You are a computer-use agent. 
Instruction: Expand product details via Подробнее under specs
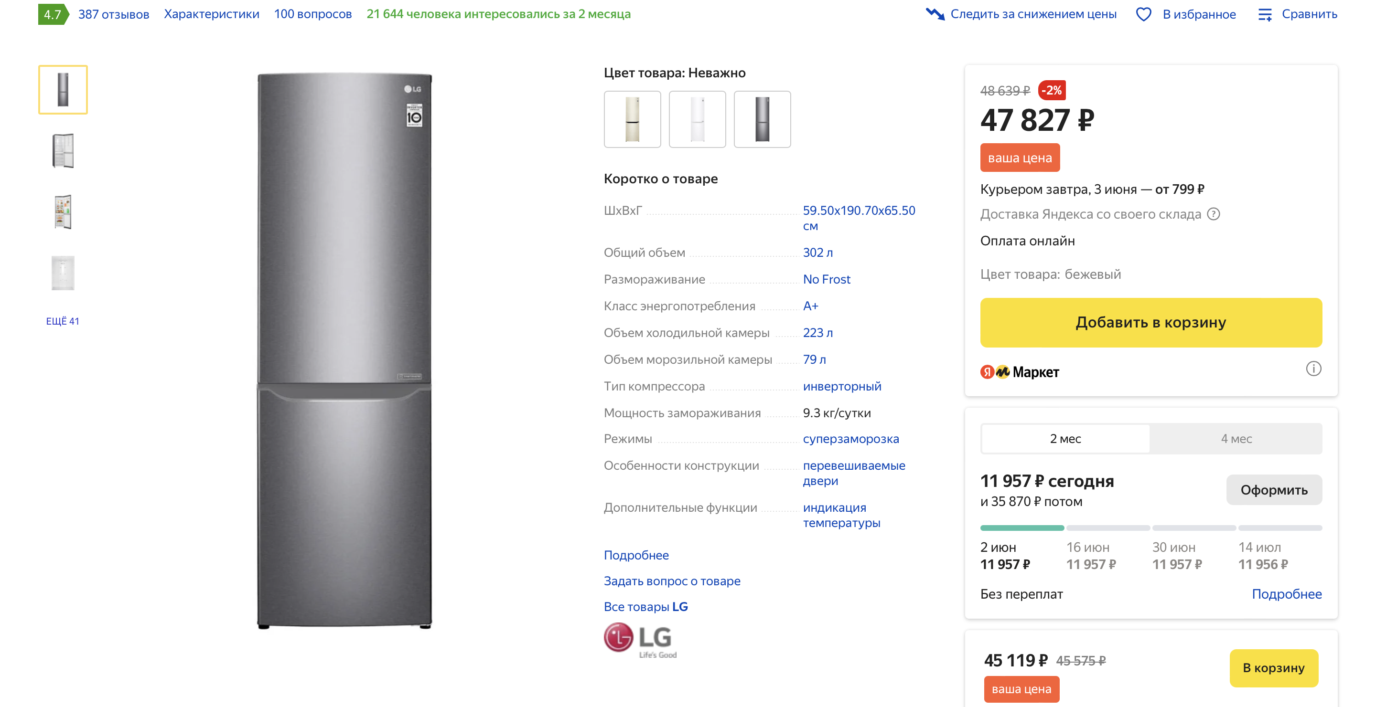635,555
